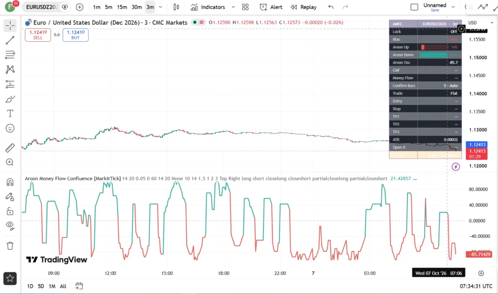
Task: Select the trend line drawing tool
Action: point(10,40)
